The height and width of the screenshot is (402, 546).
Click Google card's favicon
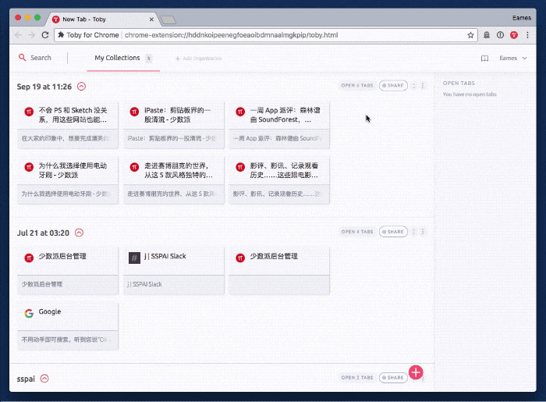click(x=29, y=312)
